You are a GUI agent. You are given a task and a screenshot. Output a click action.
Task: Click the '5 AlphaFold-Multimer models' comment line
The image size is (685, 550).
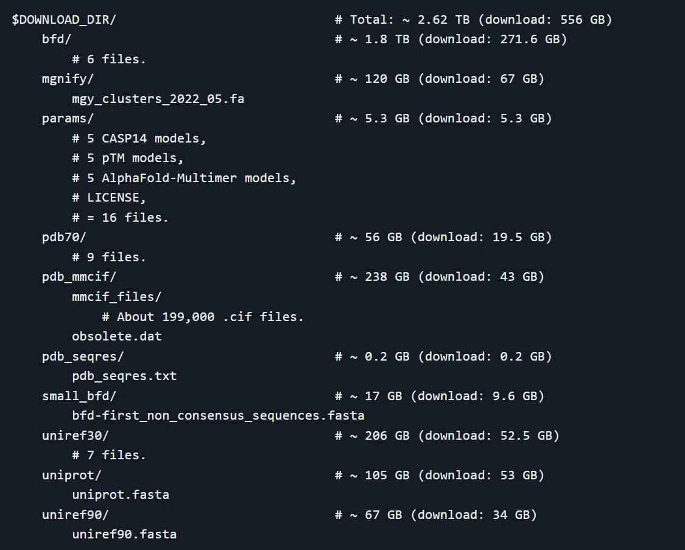pyautogui.click(x=184, y=178)
